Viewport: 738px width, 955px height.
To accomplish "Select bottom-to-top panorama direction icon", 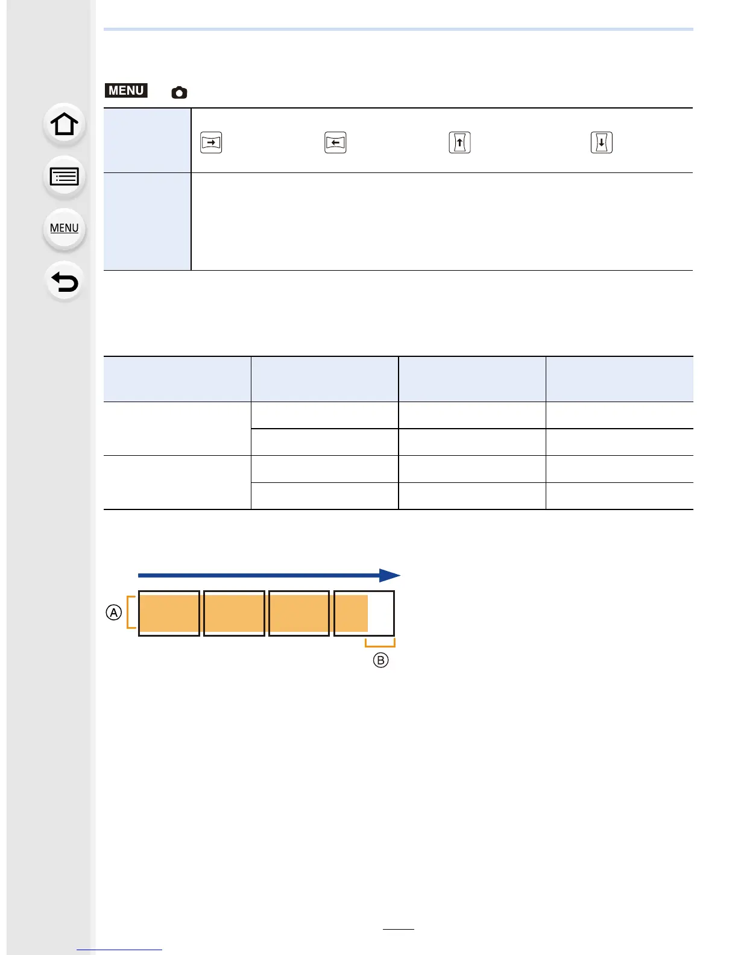I will tap(459, 142).
